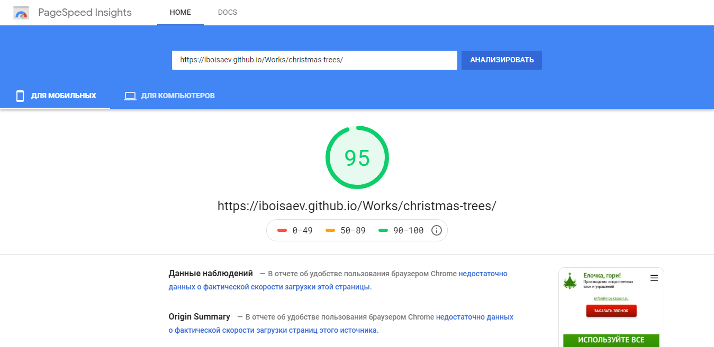714x347 pixels.
Task: Click the Данные наблюдений heading
Action: [x=211, y=274]
